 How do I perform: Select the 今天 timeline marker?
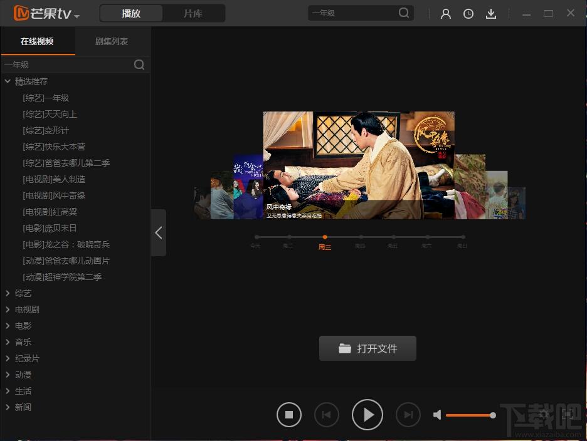[x=256, y=237]
